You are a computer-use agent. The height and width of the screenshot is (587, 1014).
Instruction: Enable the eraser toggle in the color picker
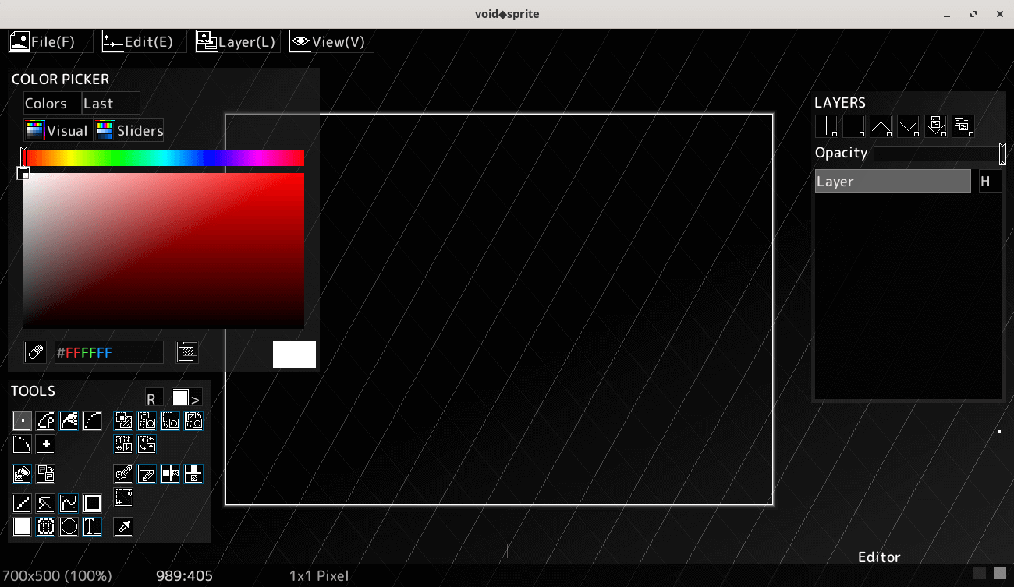(35, 352)
